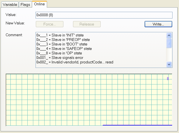Viewport: 179px width, 133px height.
Task: Open the Write... dialog button
Action: [158, 24]
